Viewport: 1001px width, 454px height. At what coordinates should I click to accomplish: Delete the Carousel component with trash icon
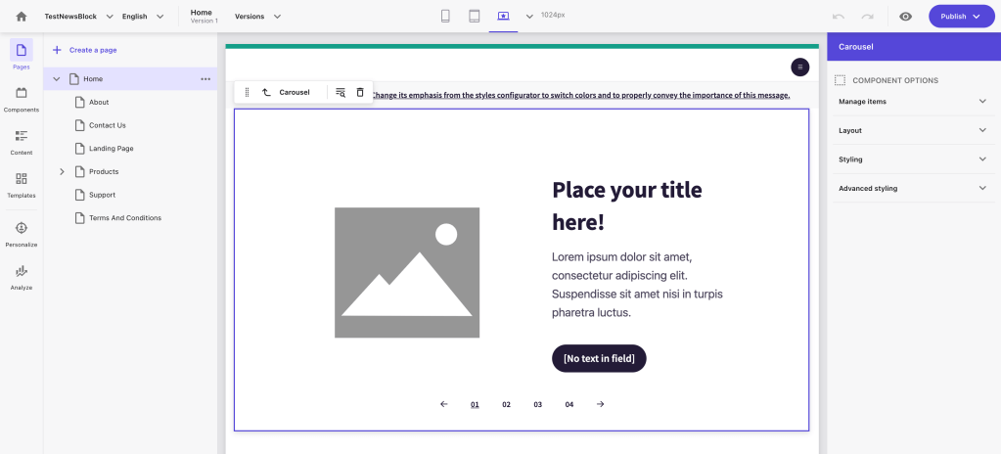point(360,92)
